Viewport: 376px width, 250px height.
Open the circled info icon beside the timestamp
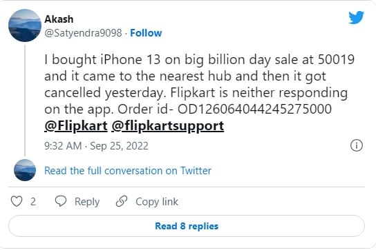[357, 145]
